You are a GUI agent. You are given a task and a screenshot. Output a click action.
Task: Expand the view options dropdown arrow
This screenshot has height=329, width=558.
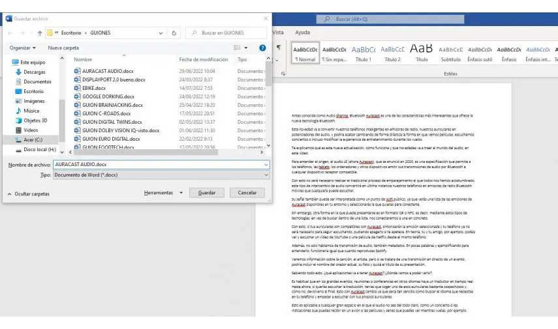click(x=246, y=48)
